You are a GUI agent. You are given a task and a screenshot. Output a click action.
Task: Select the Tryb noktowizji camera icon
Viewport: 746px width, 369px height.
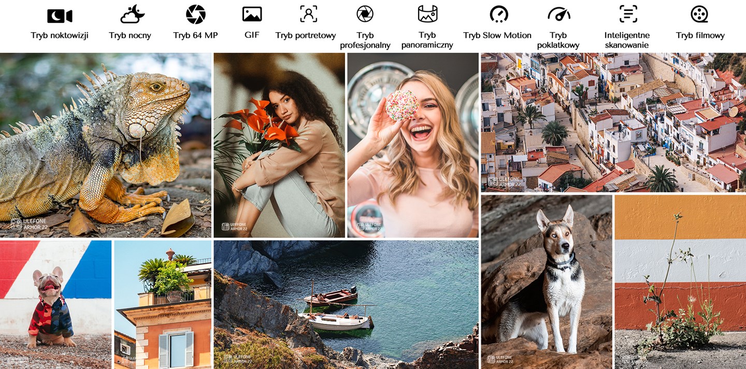point(60,16)
